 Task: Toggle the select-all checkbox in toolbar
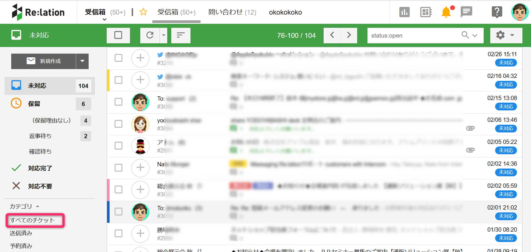tap(118, 35)
